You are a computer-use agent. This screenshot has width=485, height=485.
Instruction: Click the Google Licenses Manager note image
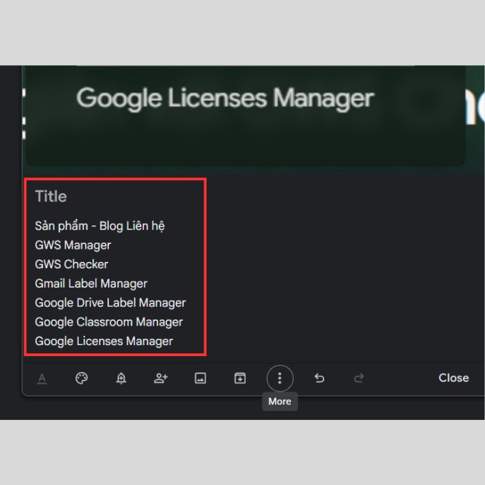(246, 116)
